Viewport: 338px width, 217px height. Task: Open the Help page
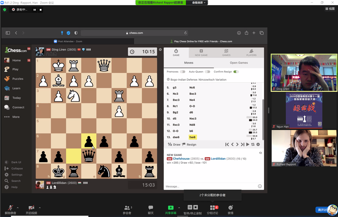pyautogui.click(x=14, y=187)
